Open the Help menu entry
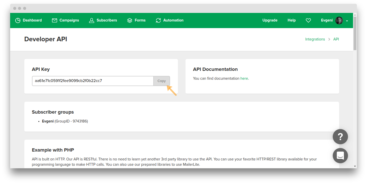This screenshot has height=186, width=367. coord(291,20)
